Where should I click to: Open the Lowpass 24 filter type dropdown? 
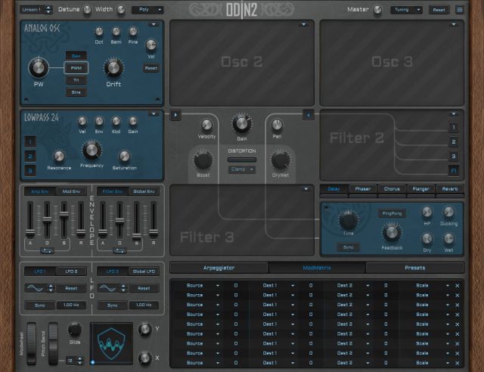(x=154, y=114)
